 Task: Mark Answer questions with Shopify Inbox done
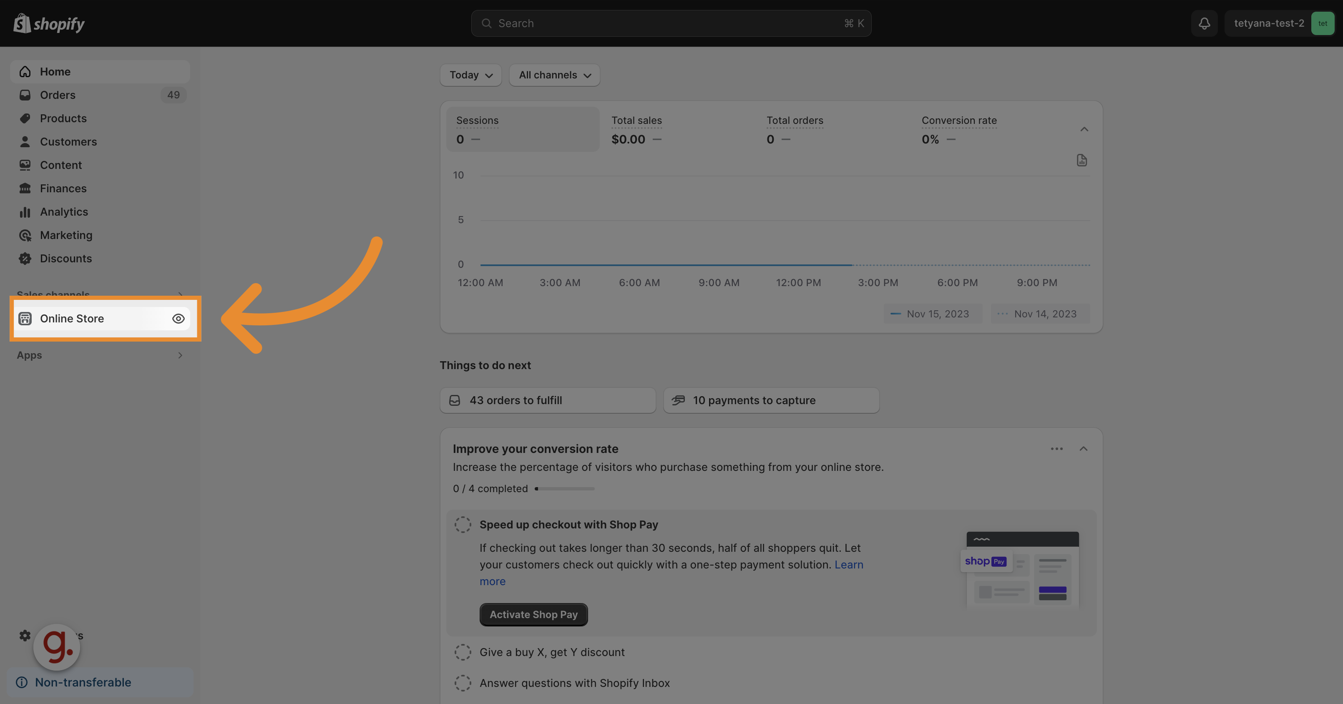tap(463, 683)
